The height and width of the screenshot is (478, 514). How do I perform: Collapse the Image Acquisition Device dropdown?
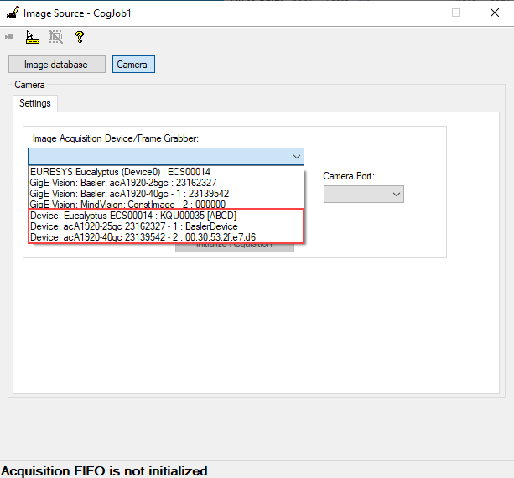pyautogui.click(x=296, y=157)
